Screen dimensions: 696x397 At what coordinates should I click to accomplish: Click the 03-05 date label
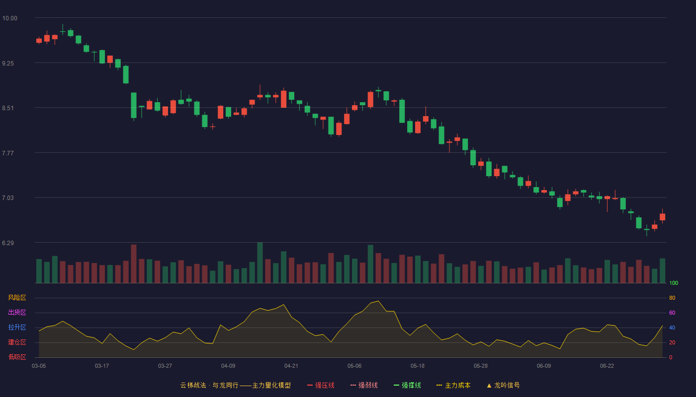tap(39, 366)
